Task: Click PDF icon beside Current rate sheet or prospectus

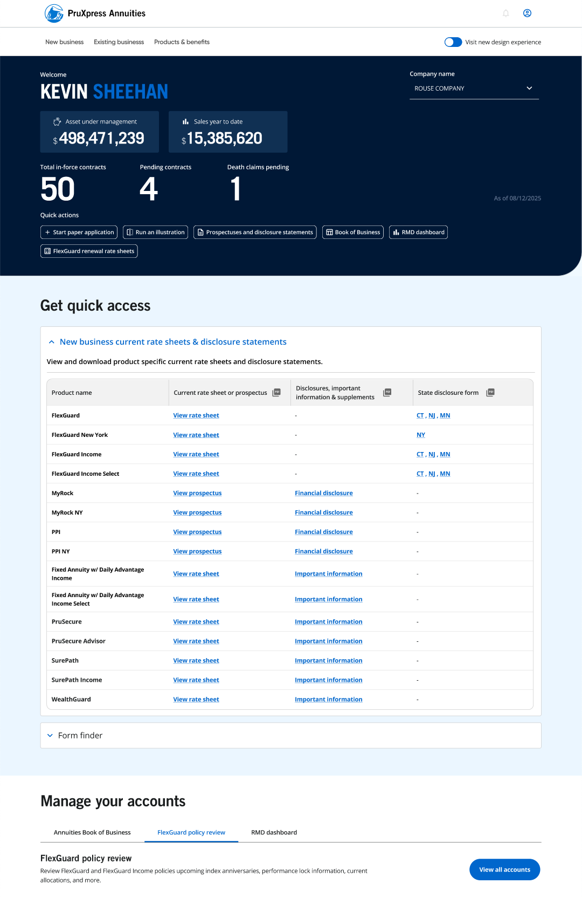Action: tap(276, 393)
